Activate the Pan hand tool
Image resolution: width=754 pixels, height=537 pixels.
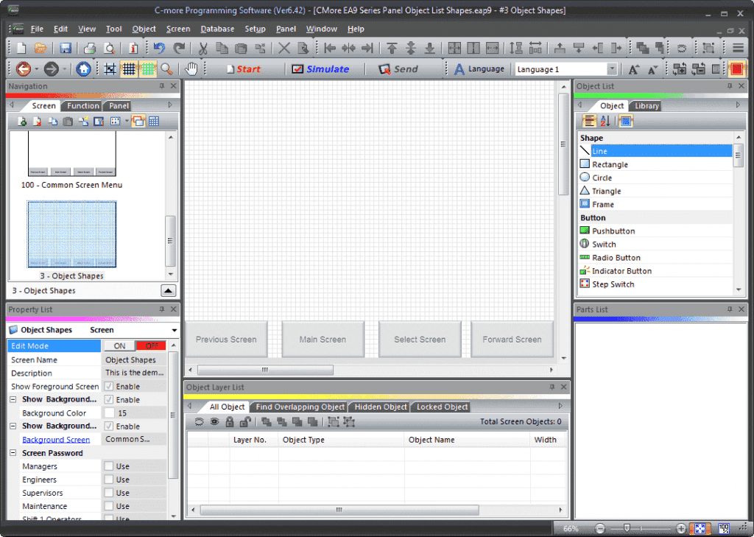[x=190, y=68]
